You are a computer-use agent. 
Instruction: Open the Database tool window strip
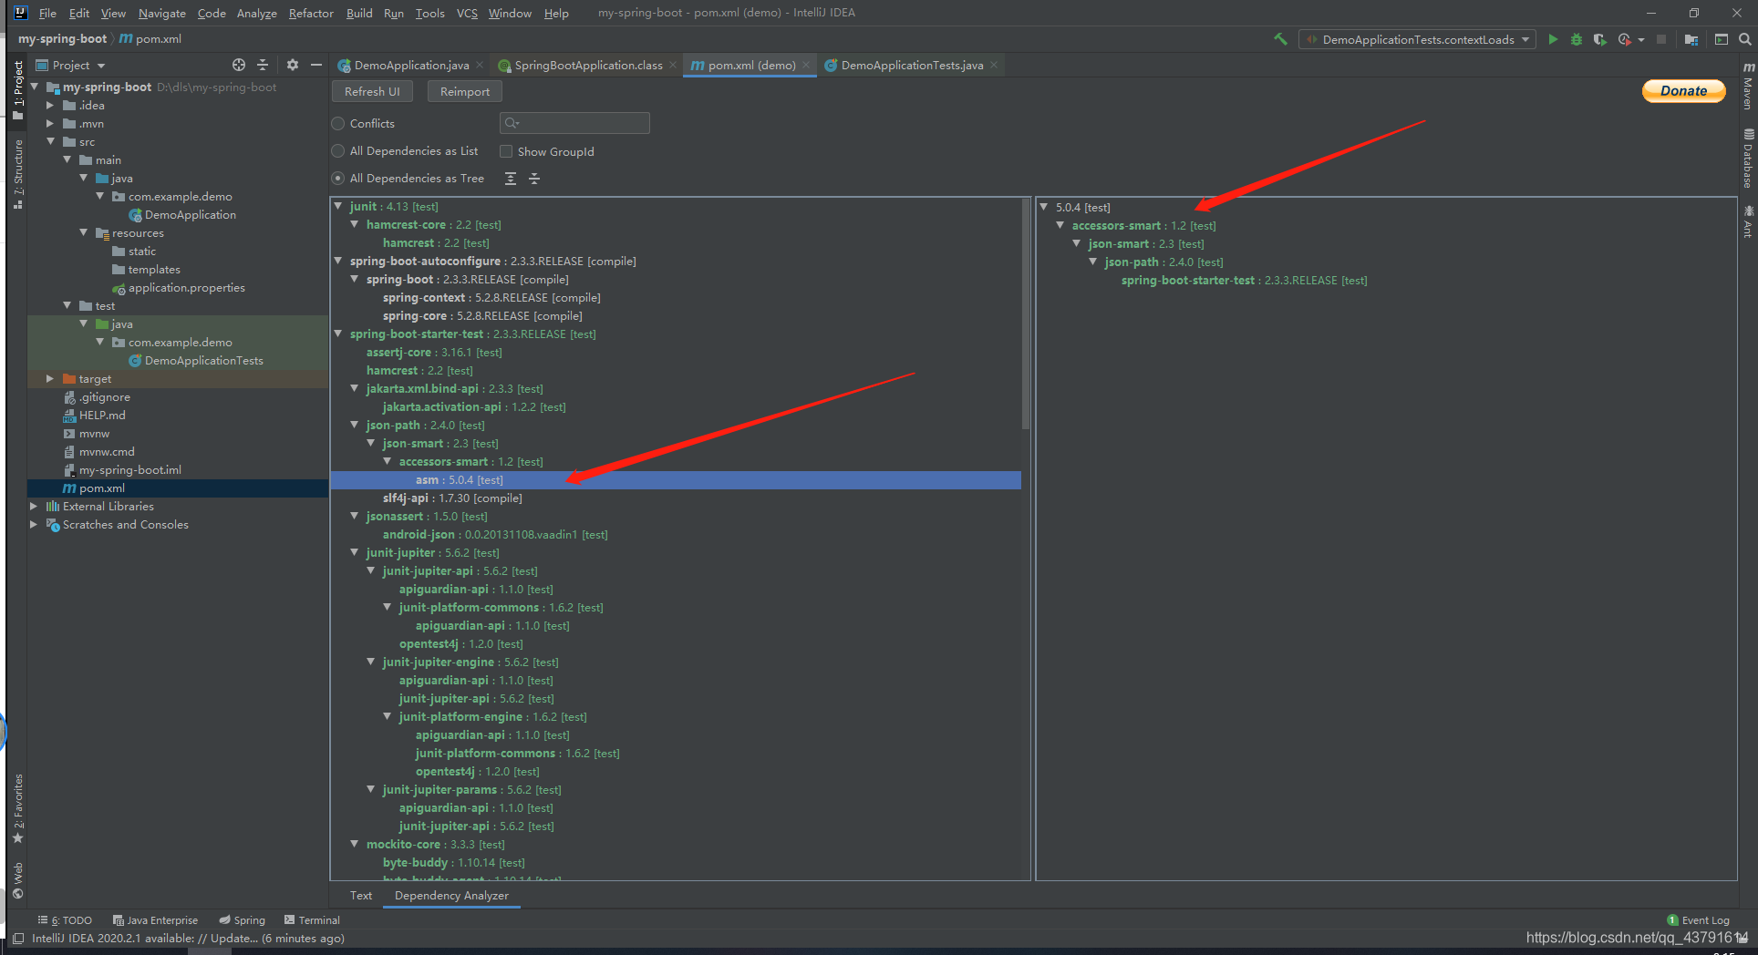[1748, 159]
